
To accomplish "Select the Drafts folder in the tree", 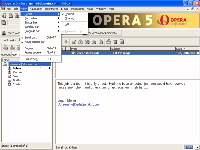I will point(17,80).
